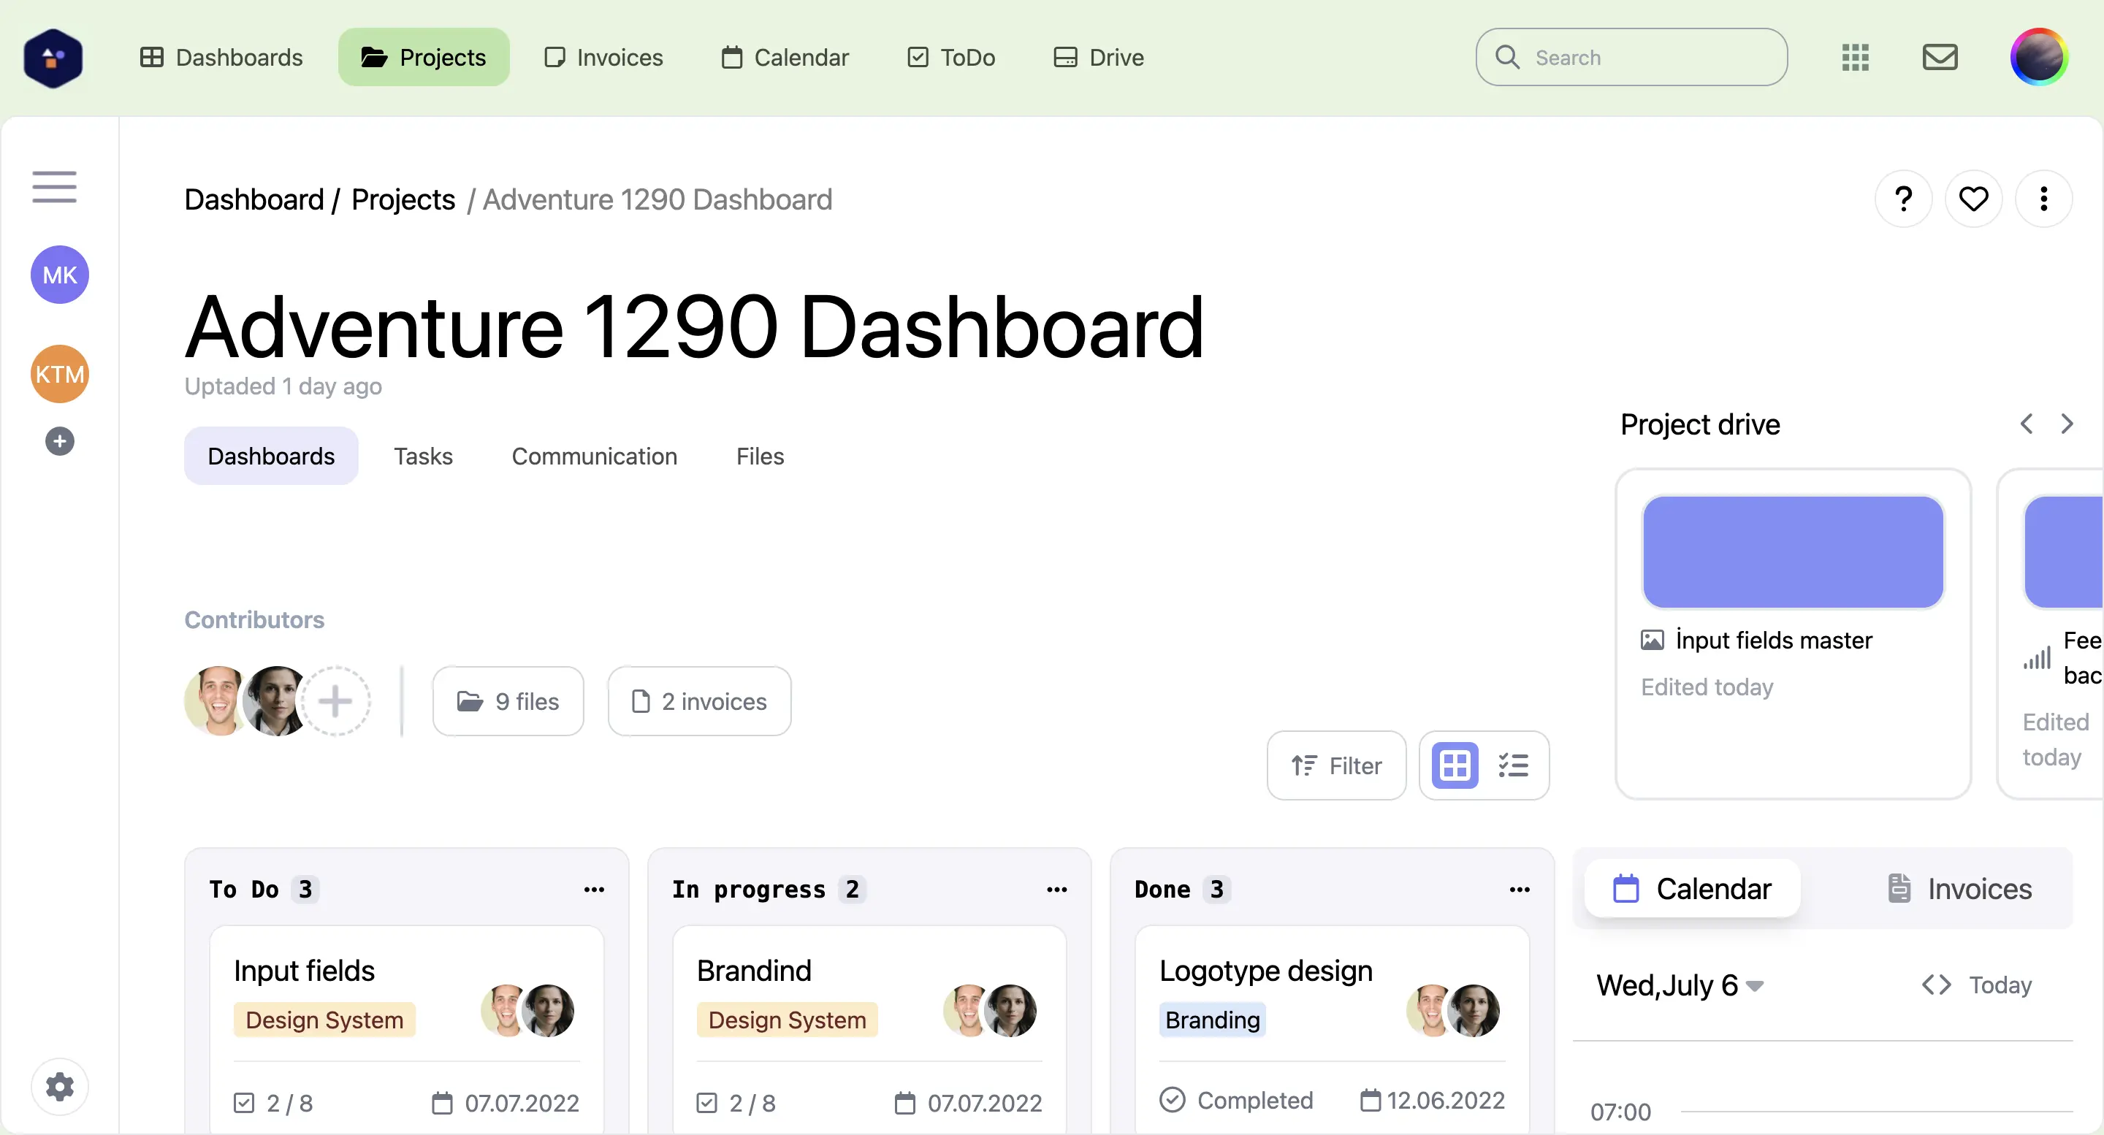Click the help question mark
2104x1135 pixels.
click(1903, 198)
